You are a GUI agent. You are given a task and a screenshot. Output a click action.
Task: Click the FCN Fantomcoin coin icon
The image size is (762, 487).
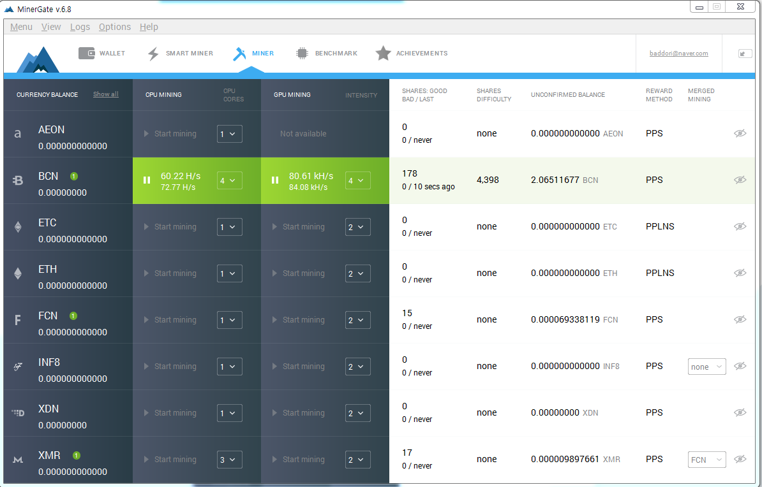click(17, 320)
